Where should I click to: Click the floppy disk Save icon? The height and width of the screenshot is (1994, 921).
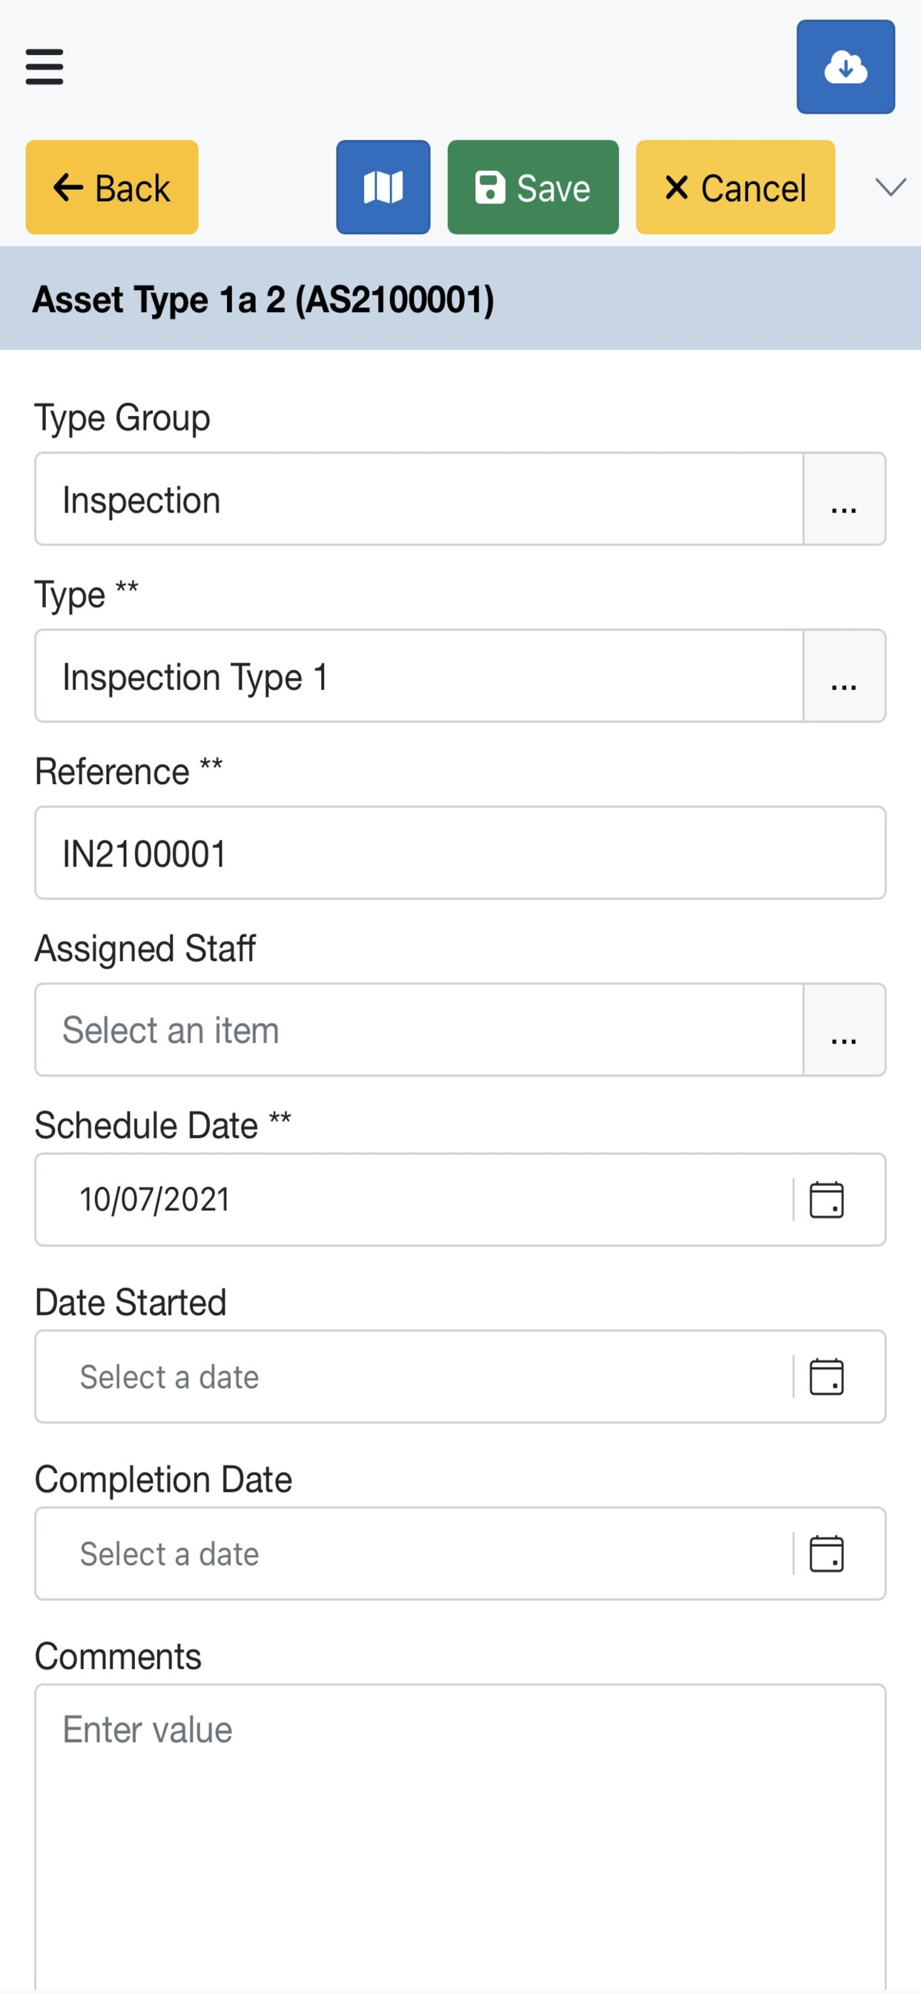(x=490, y=188)
